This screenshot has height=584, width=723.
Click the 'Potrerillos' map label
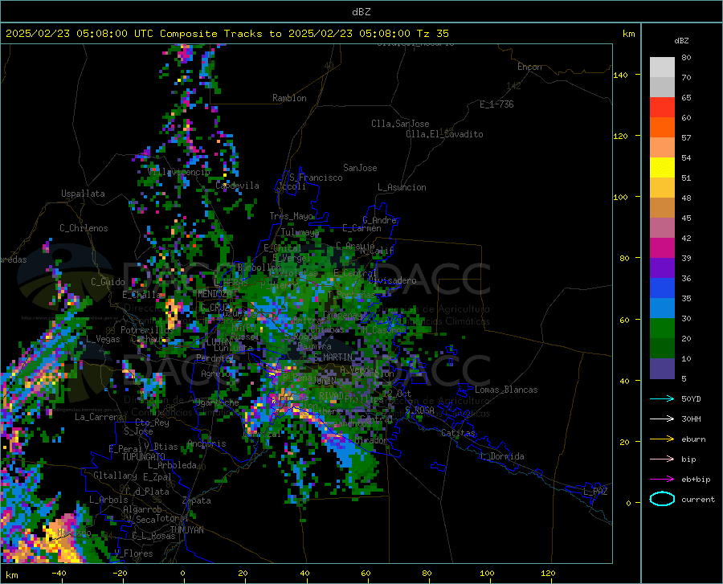(x=147, y=330)
